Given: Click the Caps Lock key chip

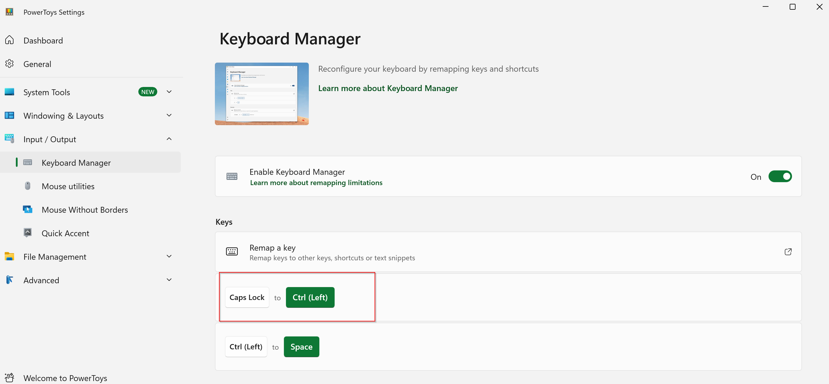Looking at the screenshot, I should pyautogui.click(x=247, y=297).
